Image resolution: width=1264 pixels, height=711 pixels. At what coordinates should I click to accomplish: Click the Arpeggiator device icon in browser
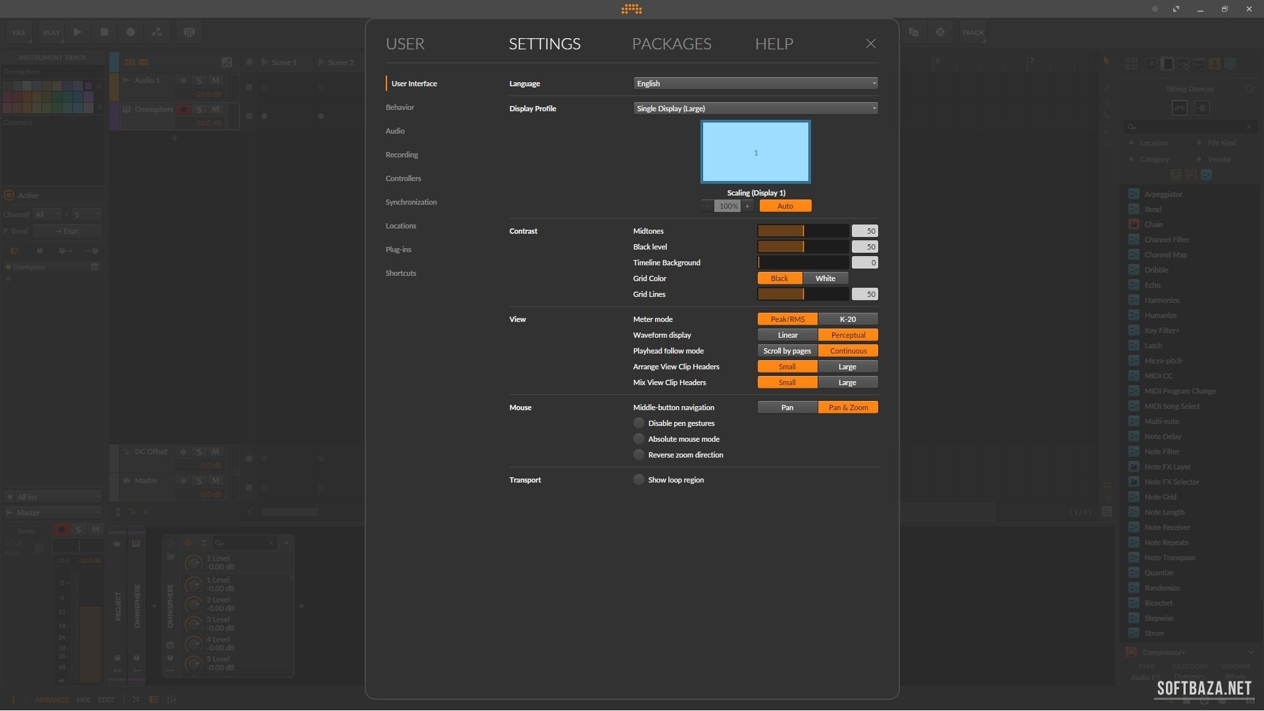pyautogui.click(x=1134, y=194)
